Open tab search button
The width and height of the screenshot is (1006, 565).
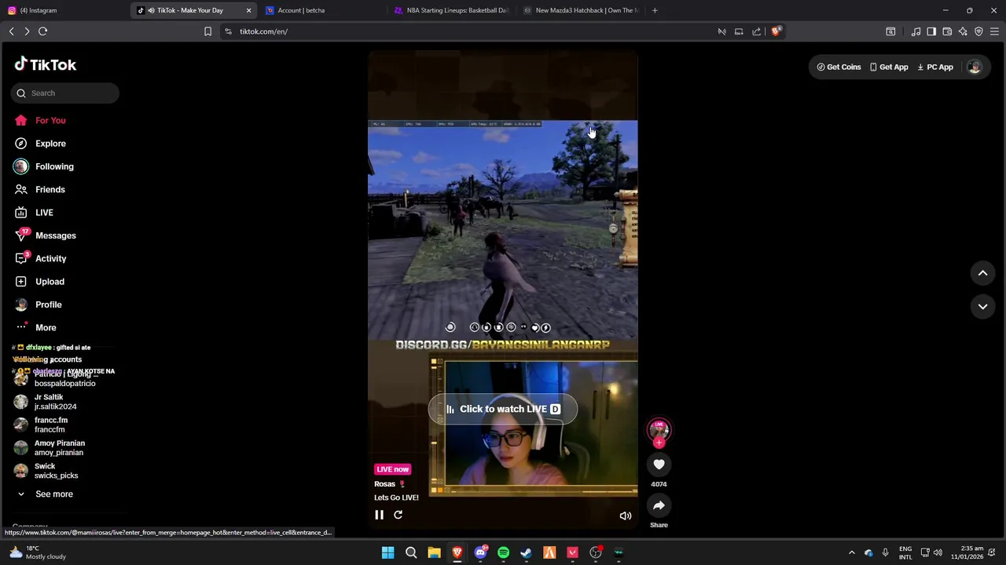[890, 31]
